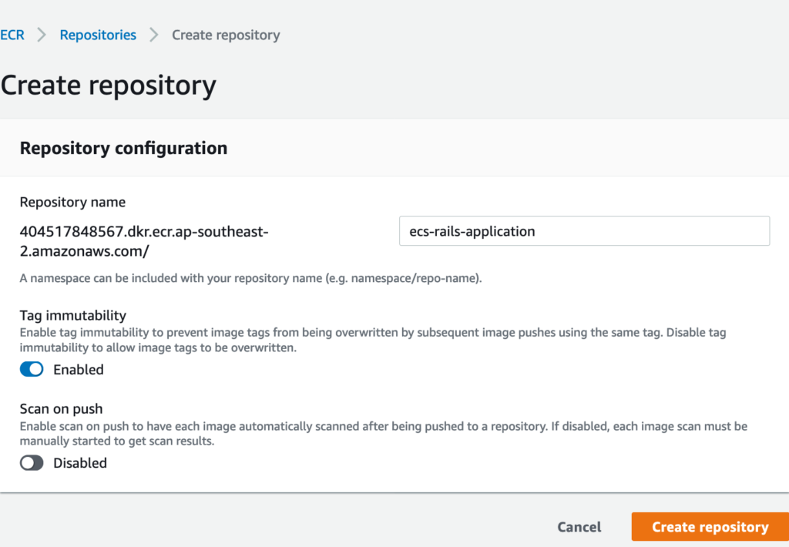Click the Repository name label
Viewport: 789px width, 547px height.
pyautogui.click(x=72, y=203)
